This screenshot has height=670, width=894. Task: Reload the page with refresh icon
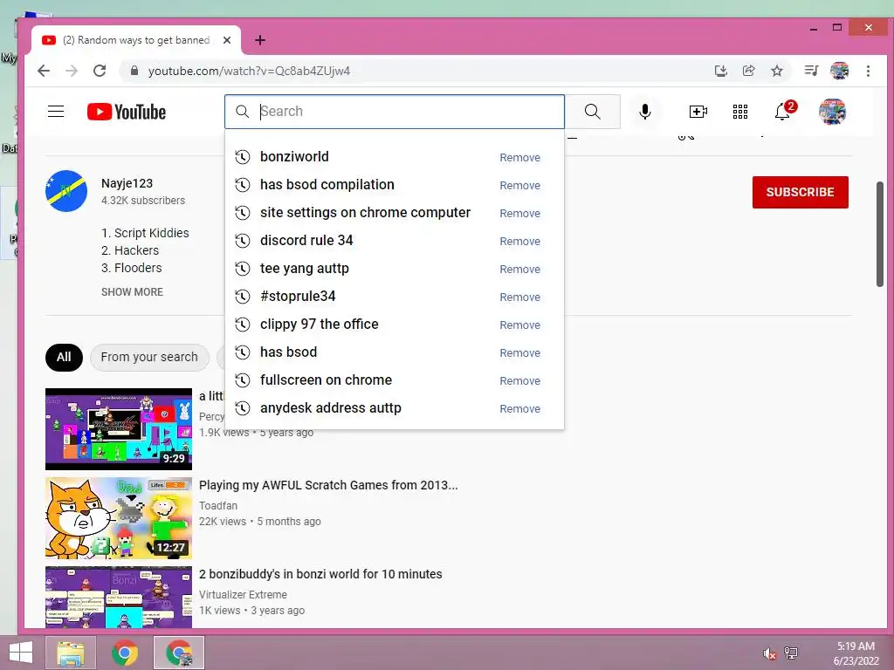click(100, 71)
